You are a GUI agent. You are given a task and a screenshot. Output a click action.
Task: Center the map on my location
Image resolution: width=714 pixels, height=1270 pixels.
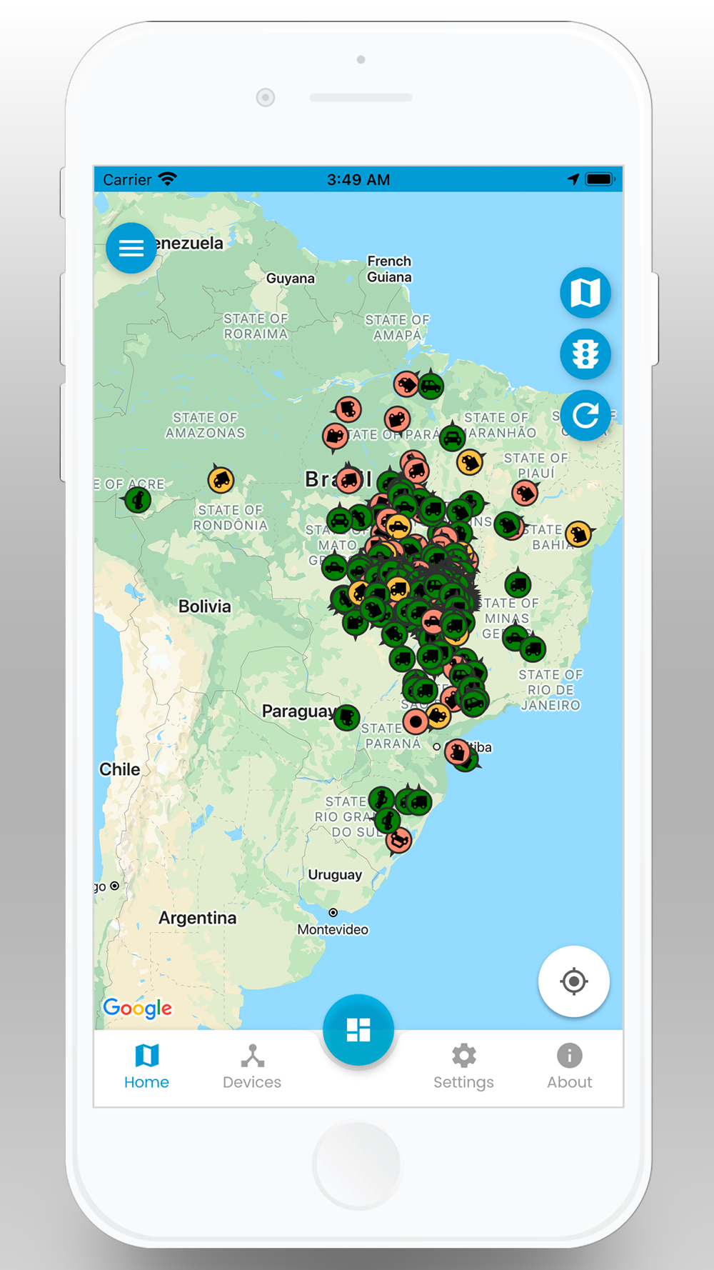point(574,981)
